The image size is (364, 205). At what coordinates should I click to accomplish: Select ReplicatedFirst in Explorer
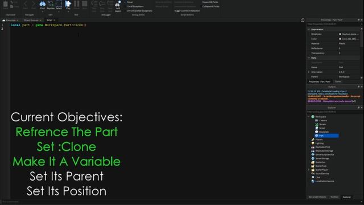click(321, 147)
